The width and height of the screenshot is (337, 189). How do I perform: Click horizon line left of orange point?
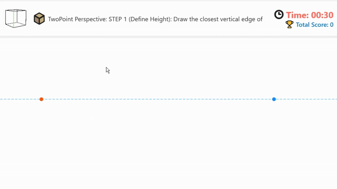19,99
